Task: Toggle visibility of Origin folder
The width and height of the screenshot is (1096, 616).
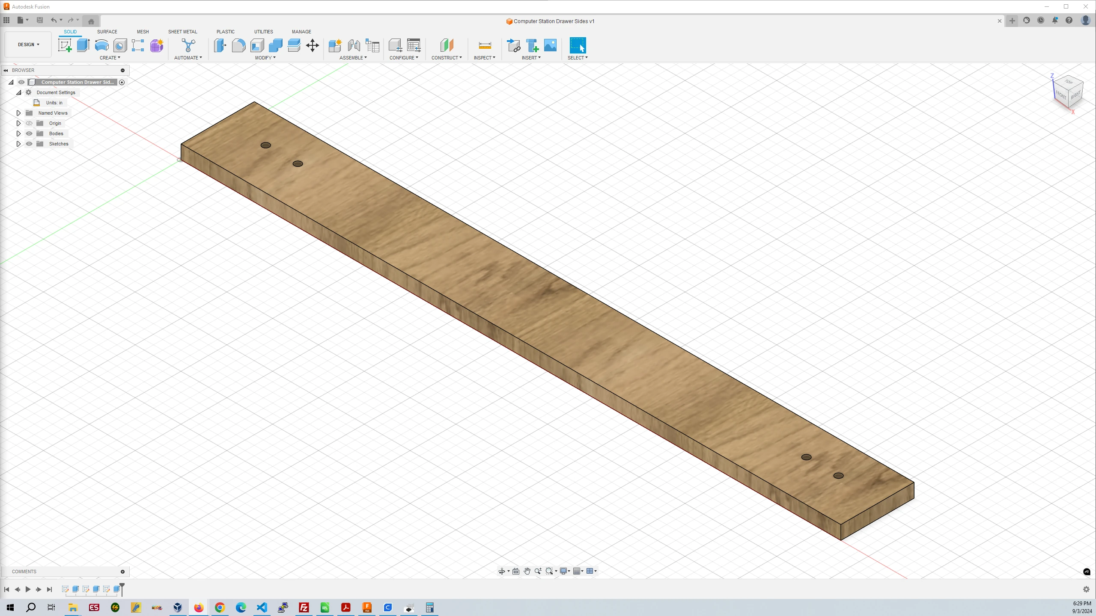Action: point(29,123)
